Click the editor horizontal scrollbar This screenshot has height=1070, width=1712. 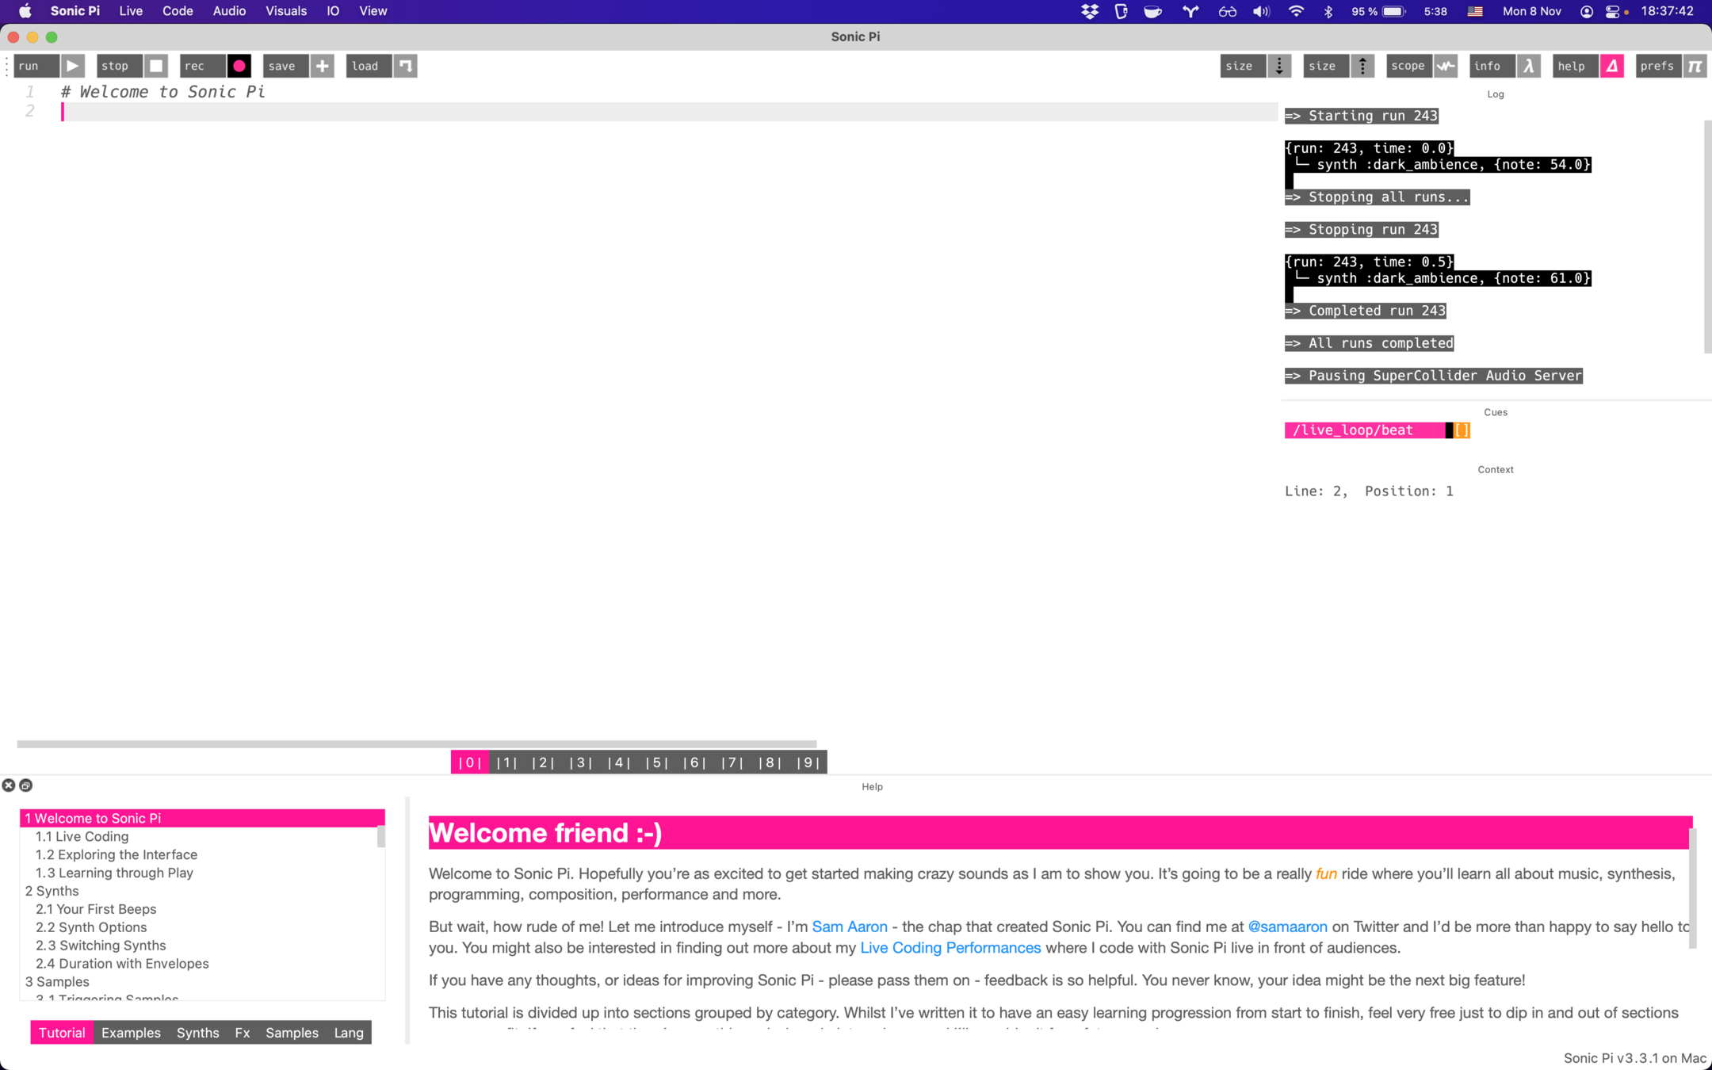(x=416, y=744)
